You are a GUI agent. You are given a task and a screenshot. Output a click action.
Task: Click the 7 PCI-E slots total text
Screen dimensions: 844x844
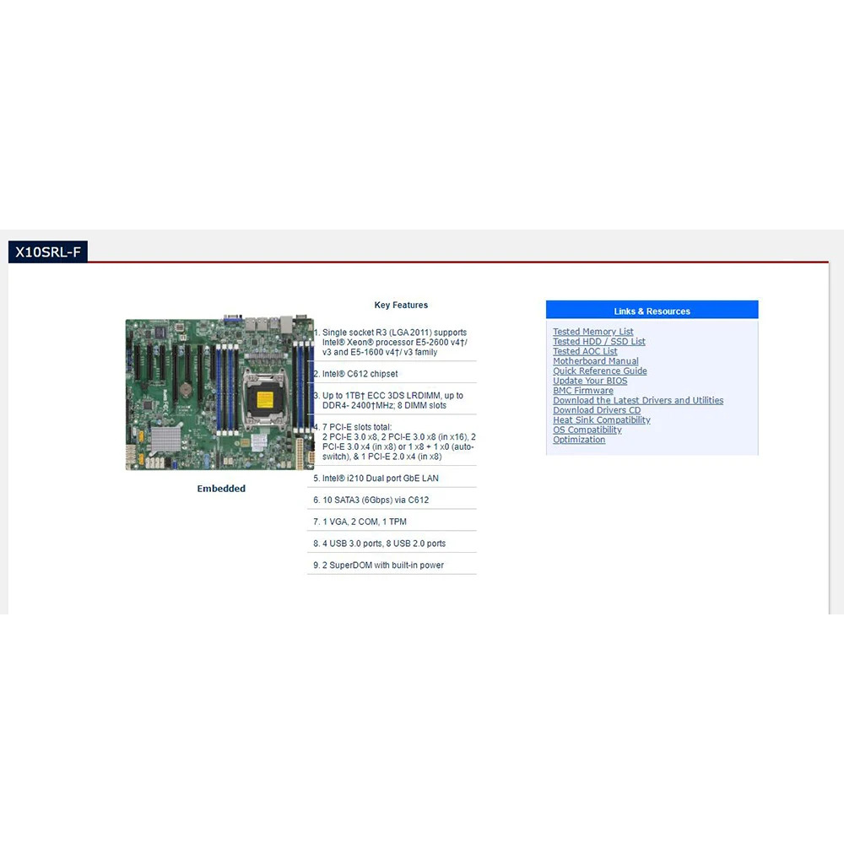click(399, 442)
